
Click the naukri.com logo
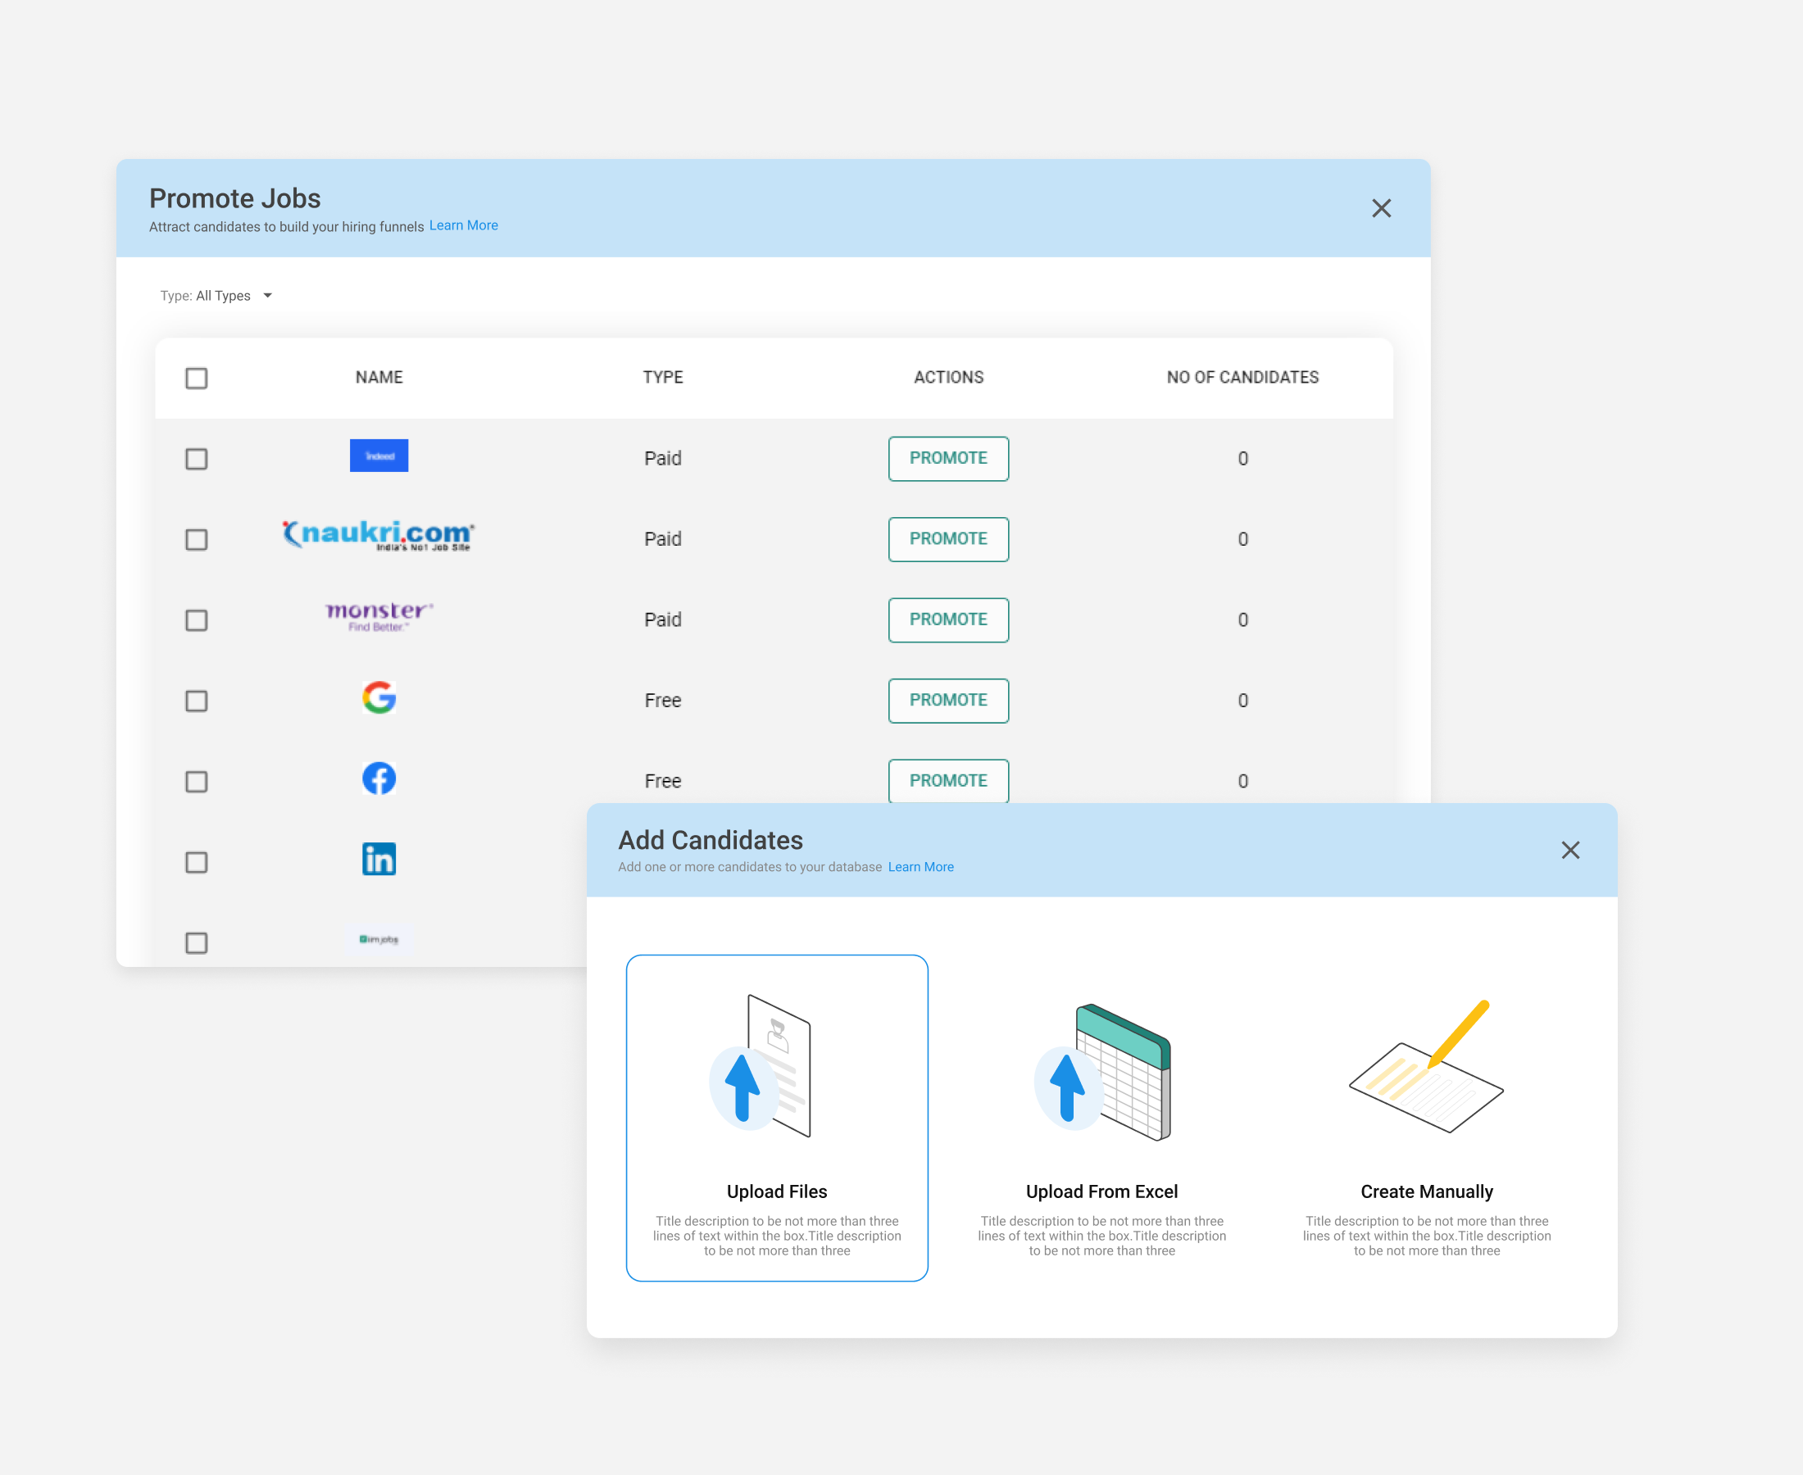[379, 534]
